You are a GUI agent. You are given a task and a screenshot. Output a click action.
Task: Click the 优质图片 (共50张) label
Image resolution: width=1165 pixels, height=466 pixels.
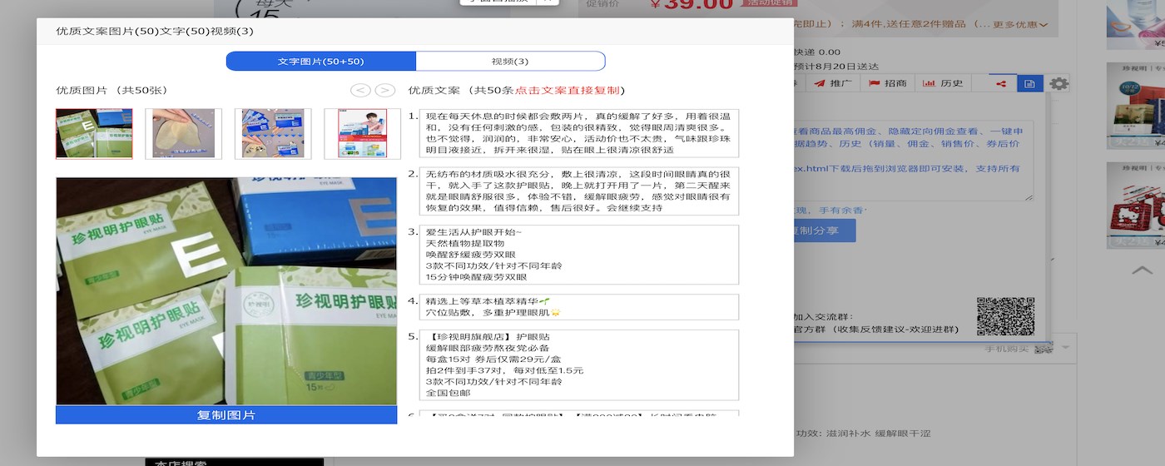[x=112, y=90]
